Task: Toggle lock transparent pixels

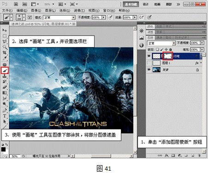Action: [x=157, y=49]
